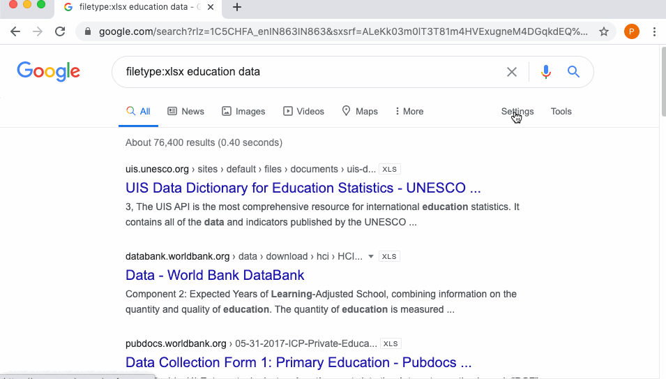Image resolution: width=666 pixels, height=379 pixels.
Task: Bookmark this page with star icon
Action: (604, 31)
